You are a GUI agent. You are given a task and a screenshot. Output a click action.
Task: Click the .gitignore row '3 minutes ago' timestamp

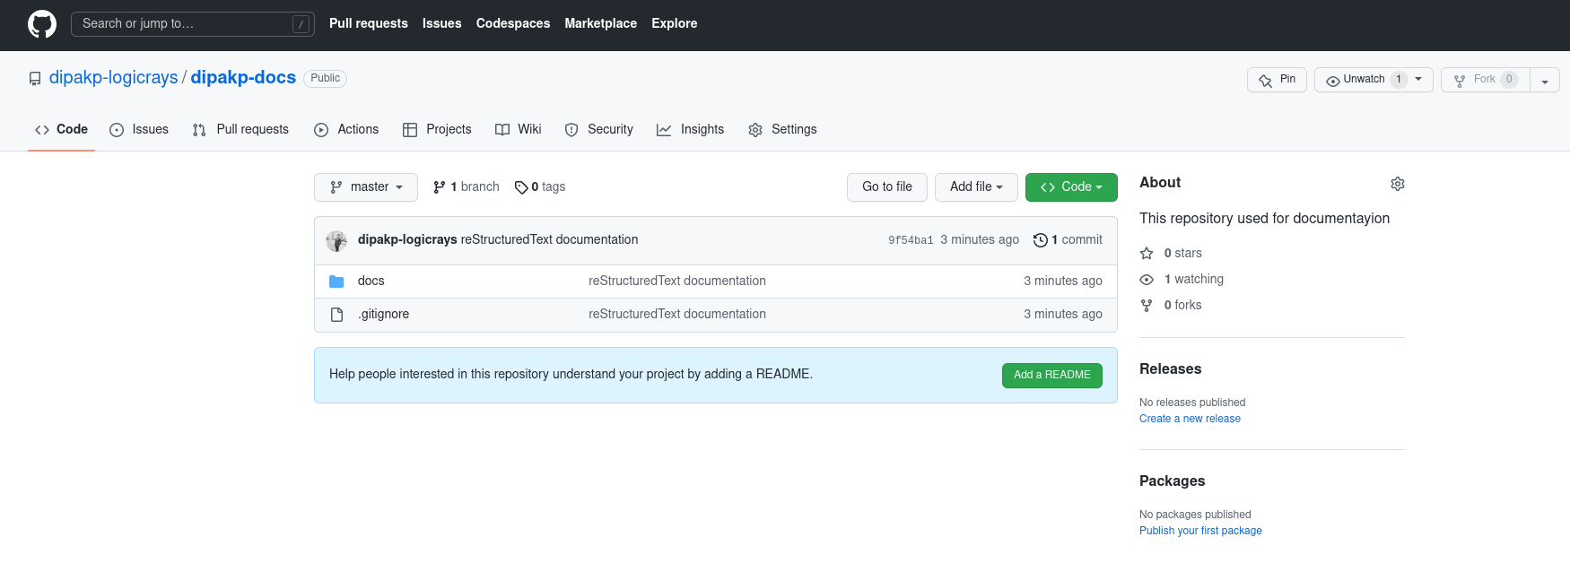click(1063, 315)
